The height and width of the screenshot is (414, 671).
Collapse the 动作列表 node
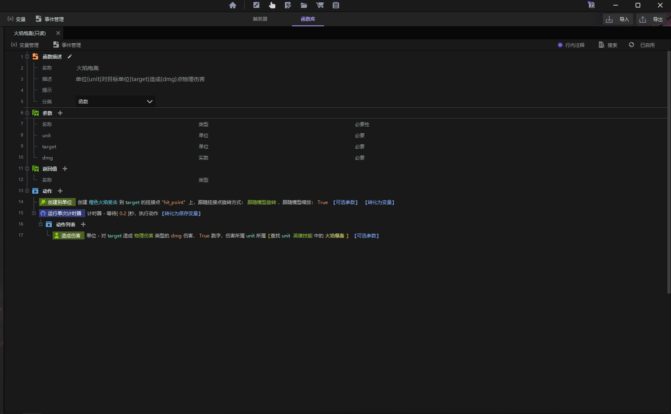tap(41, 224)
